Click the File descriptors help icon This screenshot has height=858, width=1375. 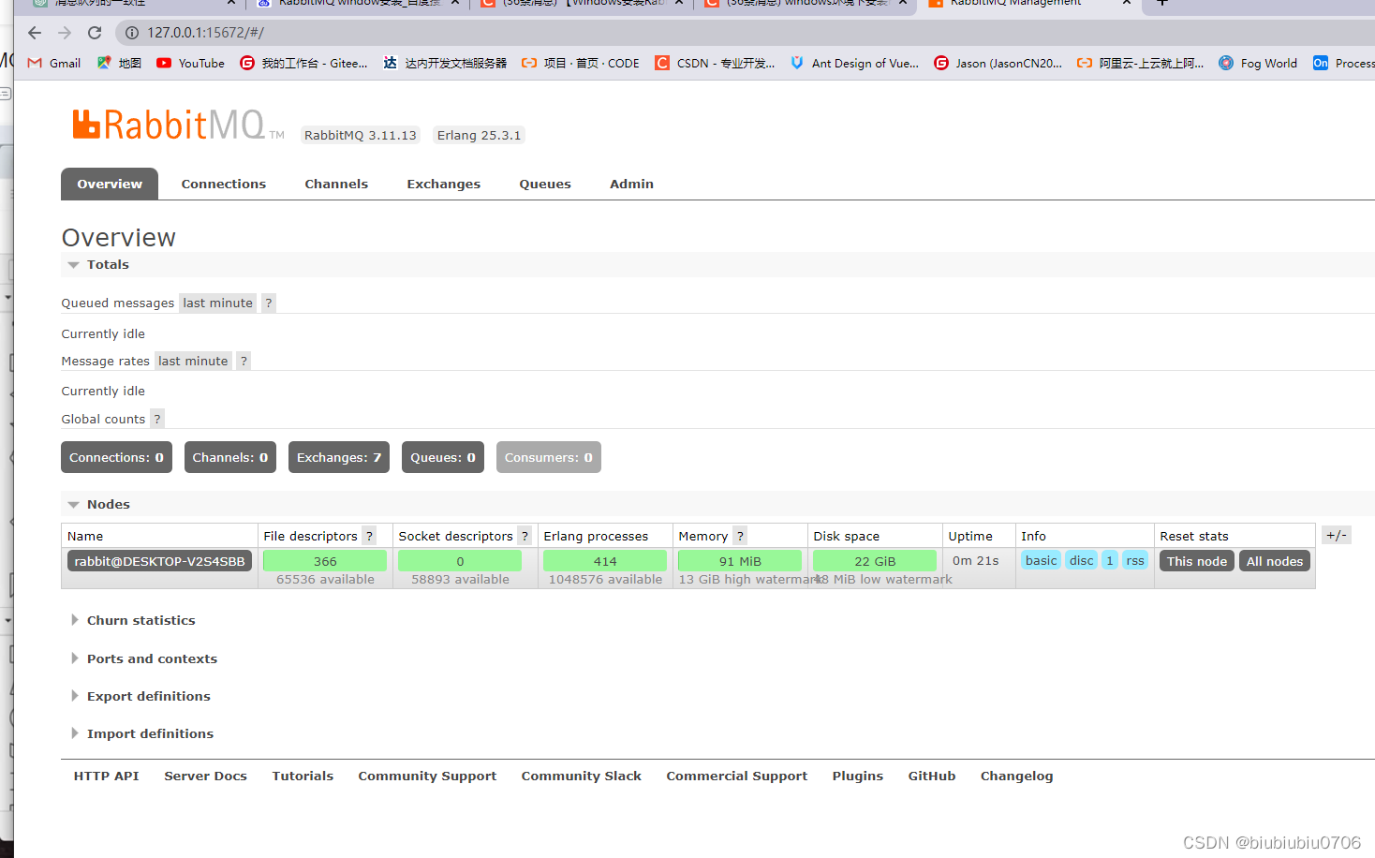370,536
